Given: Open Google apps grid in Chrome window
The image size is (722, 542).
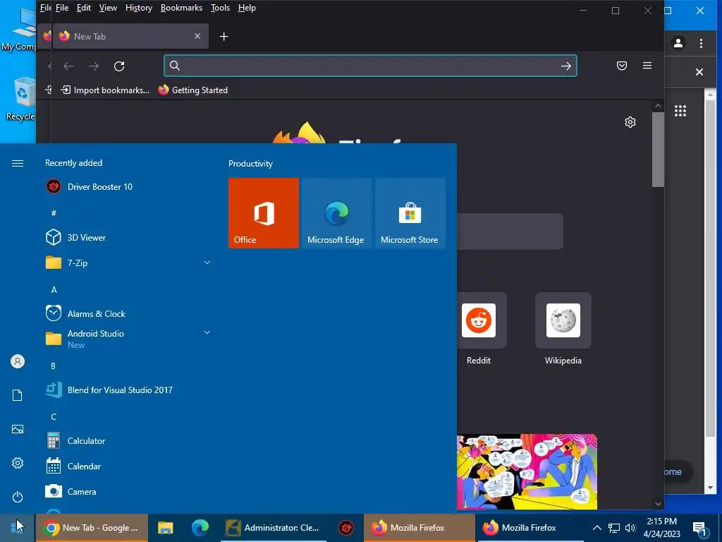Looking at the screenshot, I should pos(680,111).
